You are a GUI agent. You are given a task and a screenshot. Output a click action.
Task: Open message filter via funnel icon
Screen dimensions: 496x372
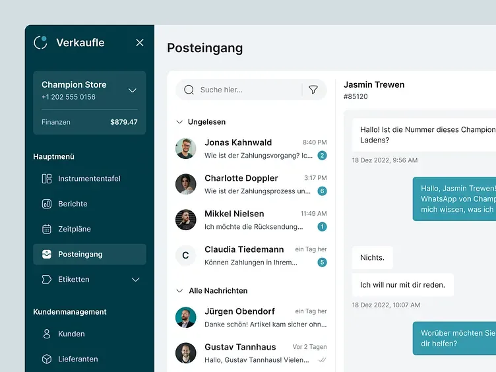coord(313,90)
